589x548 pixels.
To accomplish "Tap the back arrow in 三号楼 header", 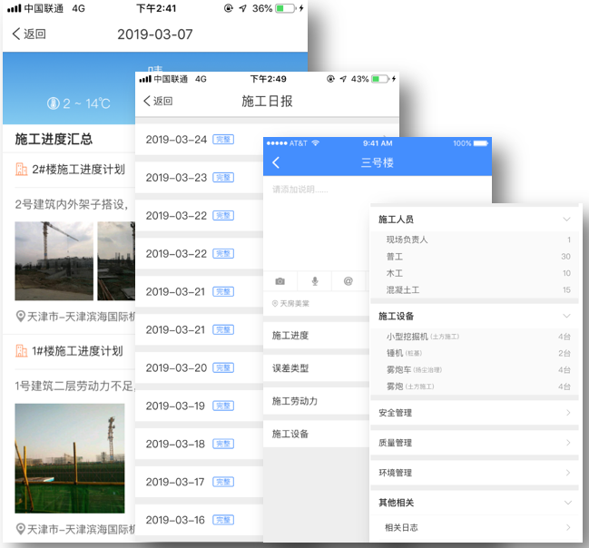I will coord(276,162).
